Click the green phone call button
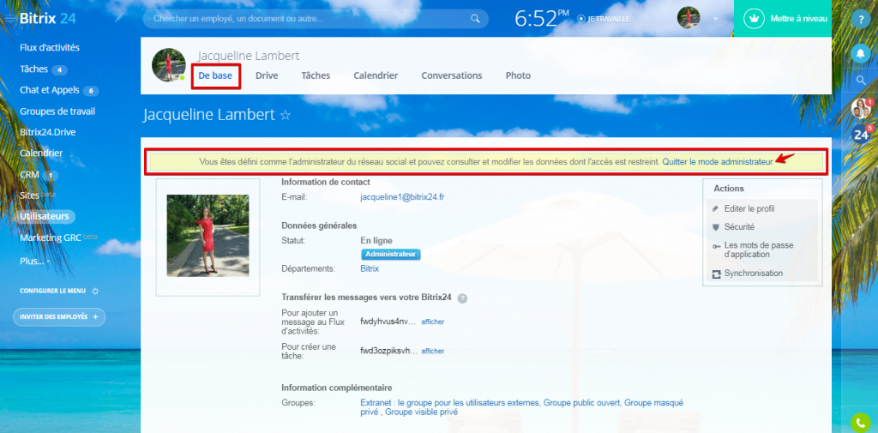The height and width of the screenshot is (433, 878). point(861,423)
